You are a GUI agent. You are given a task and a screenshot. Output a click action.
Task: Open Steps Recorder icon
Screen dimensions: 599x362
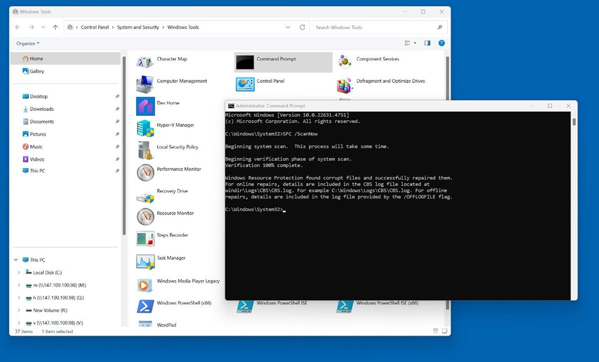pyautogui.click(x=145, y=238)
